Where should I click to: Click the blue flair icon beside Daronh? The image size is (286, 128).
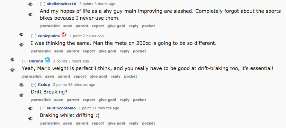(x=47, y=60)
